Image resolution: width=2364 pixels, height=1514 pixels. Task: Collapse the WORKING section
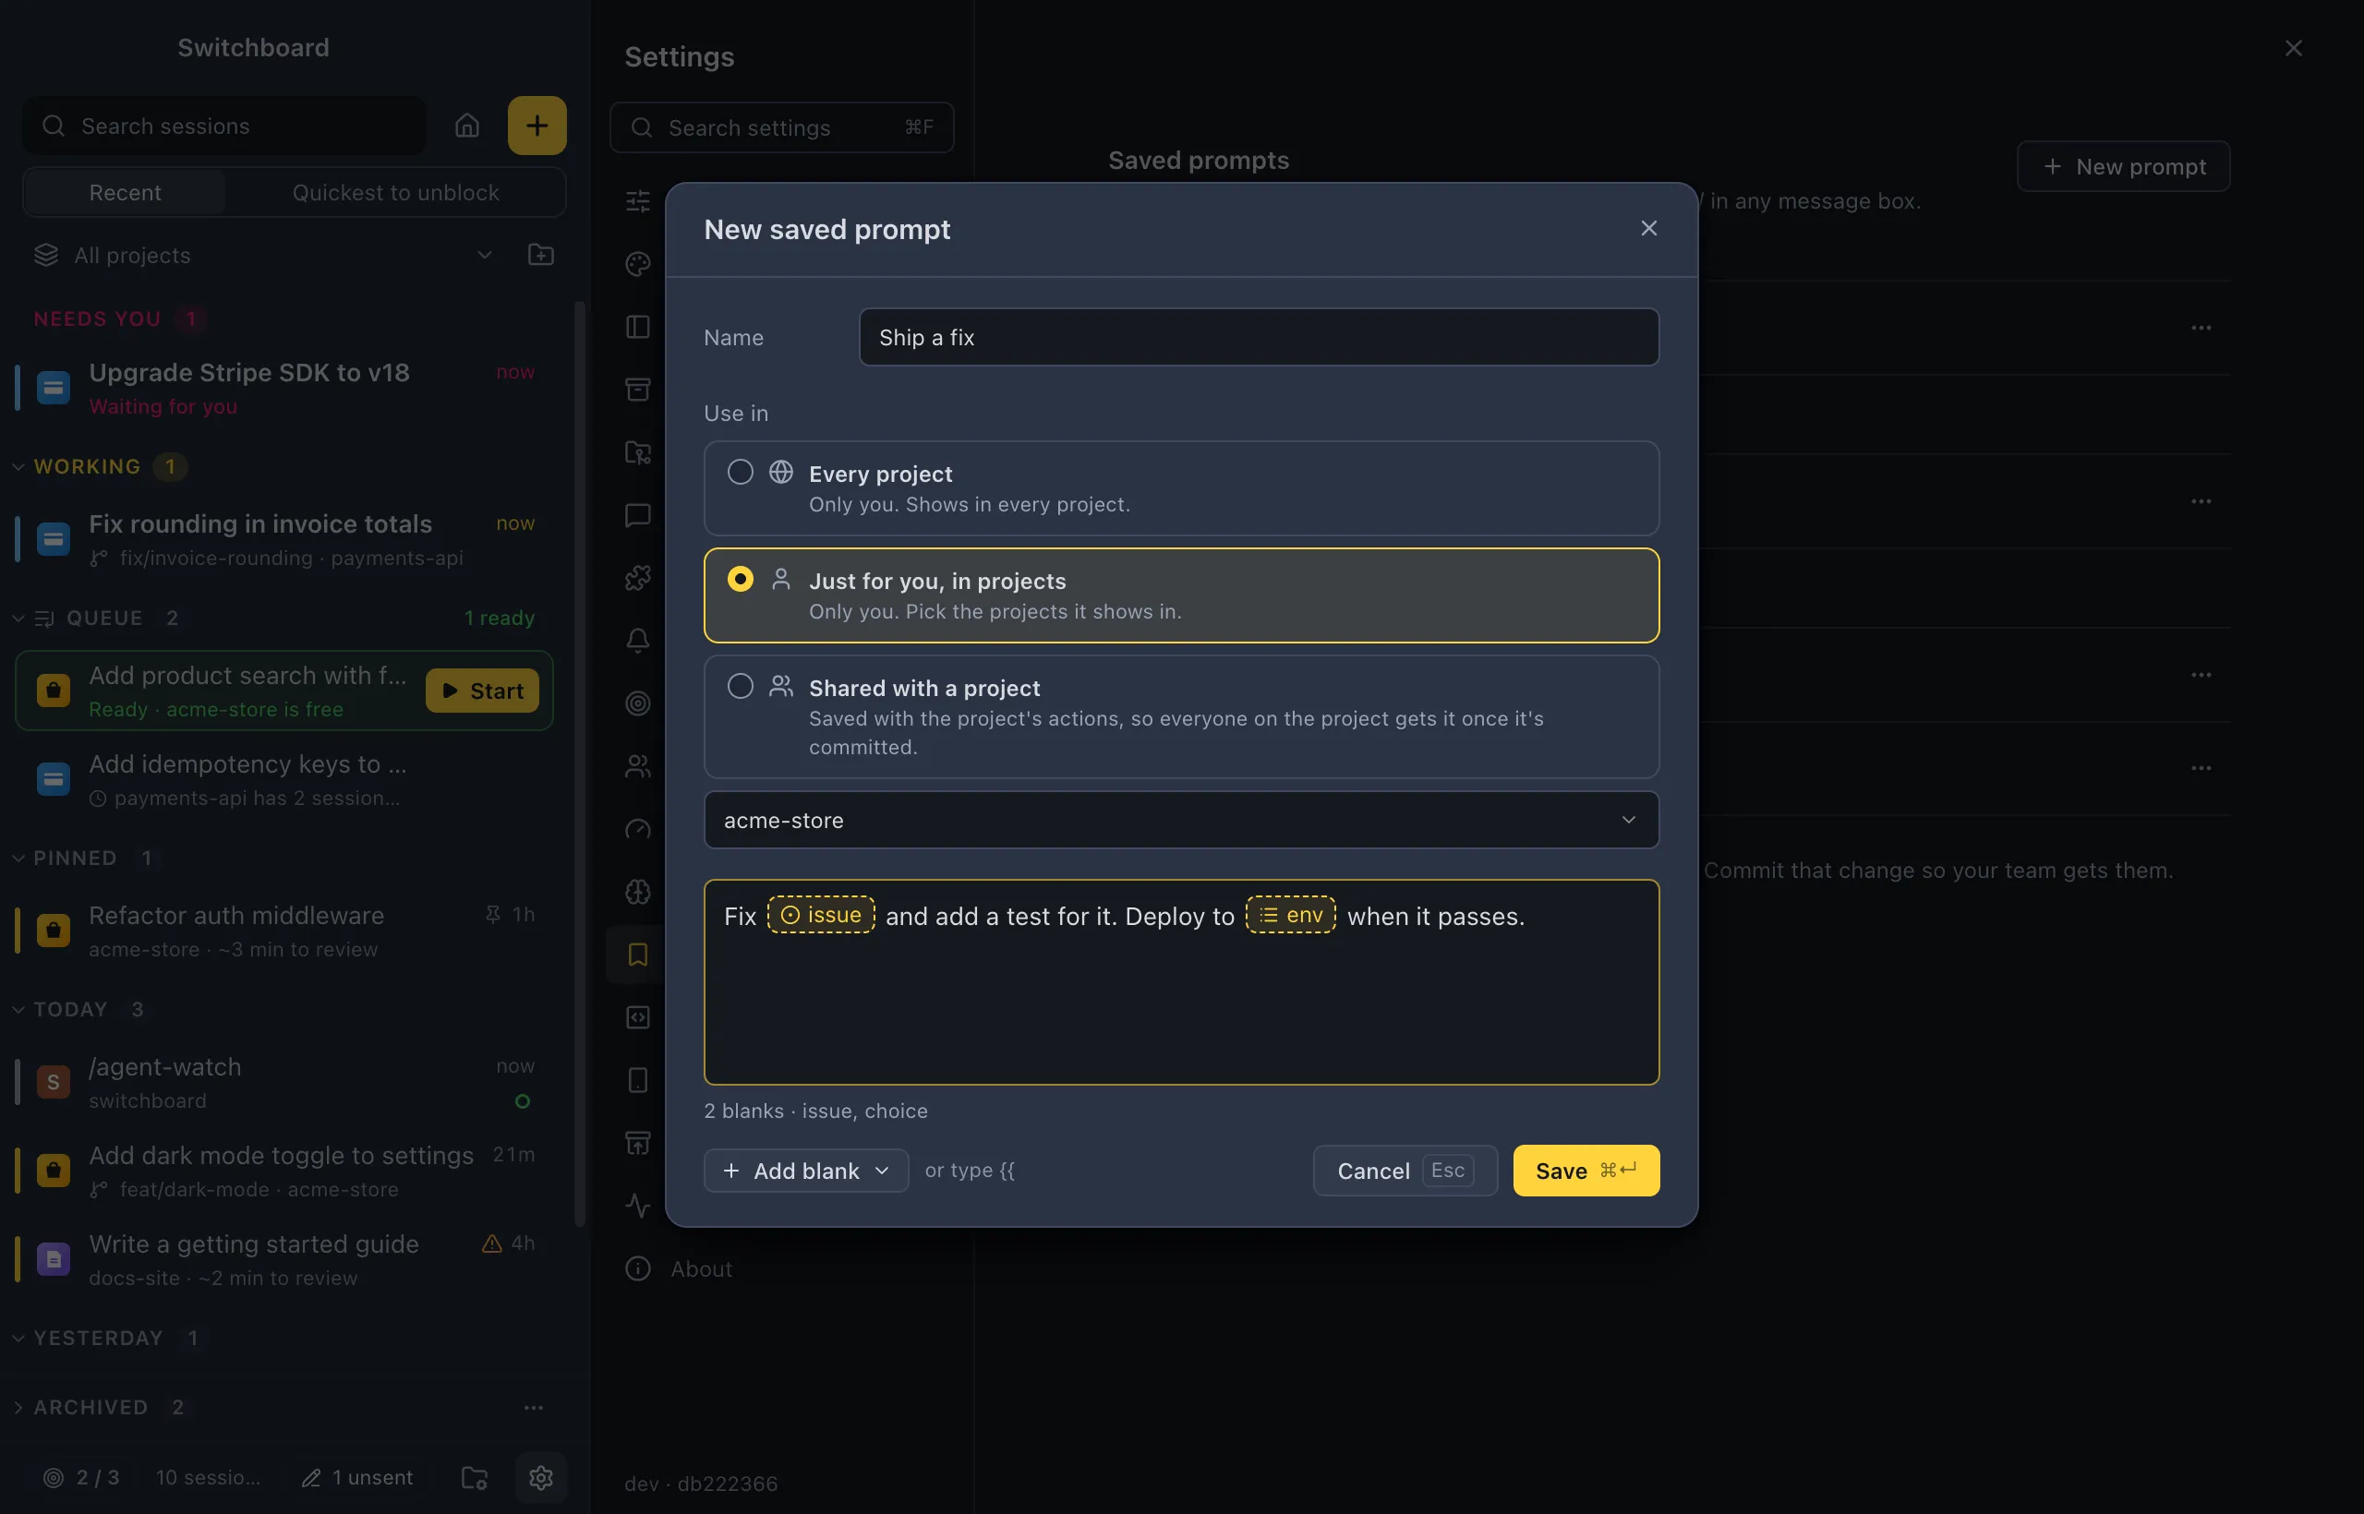[x=18, y=467]
